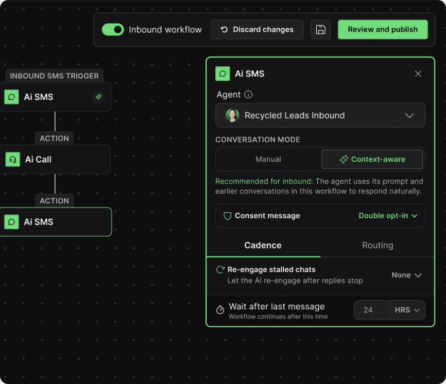Click chat bubble icon on bottom Ai SMS node
Viewport: 446px width, 384px height.
coord(12,222)
